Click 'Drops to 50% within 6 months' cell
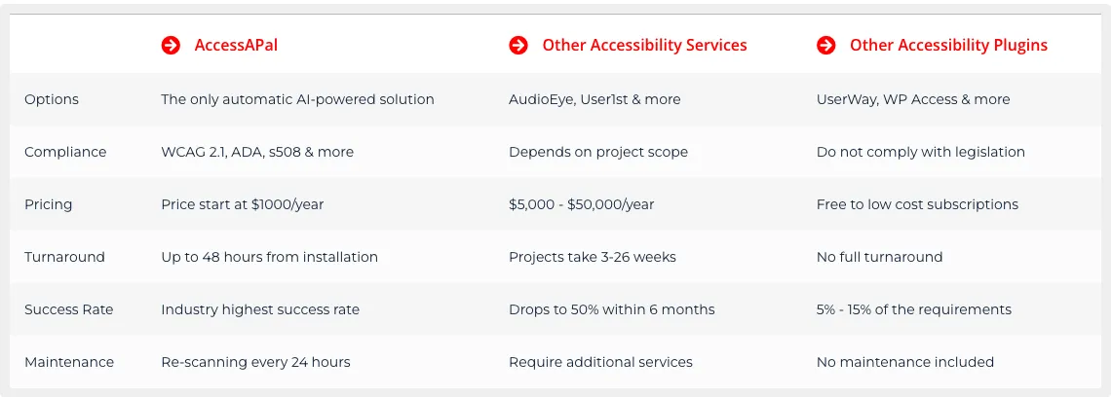 pyautogui.click(x=612, y=309)
